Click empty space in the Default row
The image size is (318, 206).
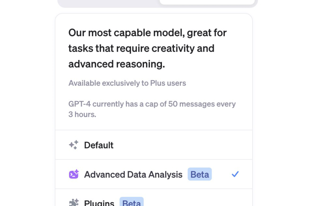pos(182,145)
